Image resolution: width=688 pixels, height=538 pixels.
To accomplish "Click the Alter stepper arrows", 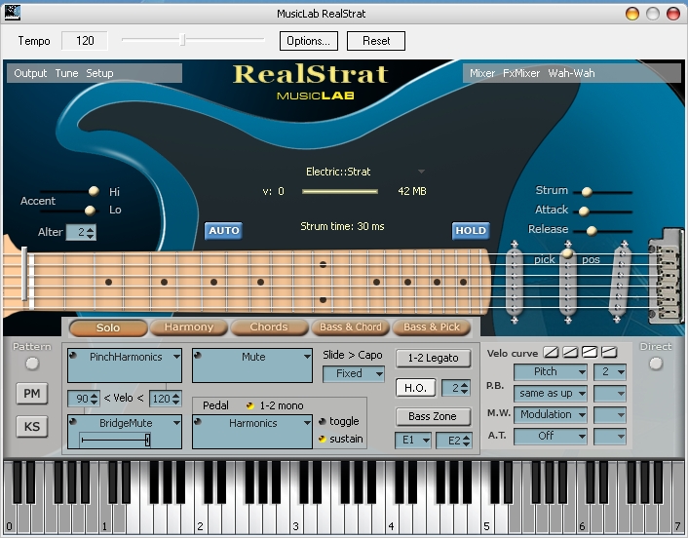I will click(91, 232).
